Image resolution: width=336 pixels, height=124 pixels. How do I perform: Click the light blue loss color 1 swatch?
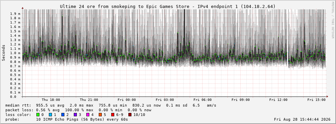(50, 115)
